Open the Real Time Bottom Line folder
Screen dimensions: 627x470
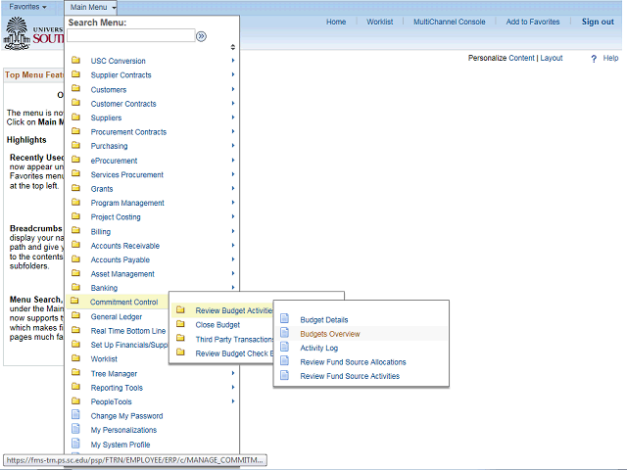click(128, 331)
